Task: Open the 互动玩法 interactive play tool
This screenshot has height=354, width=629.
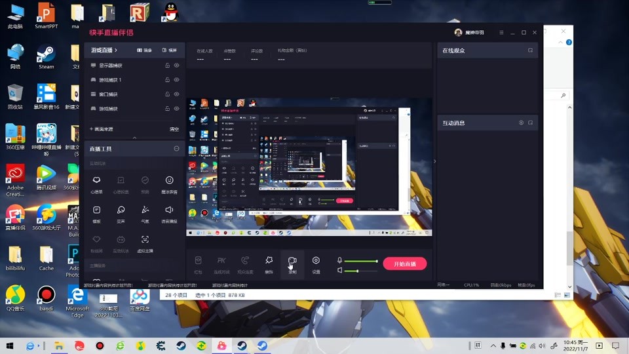Action: pyautogui.click(x=121, y=244)
